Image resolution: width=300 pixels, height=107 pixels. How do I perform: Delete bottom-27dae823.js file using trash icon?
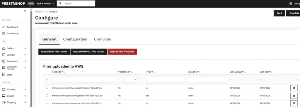294,88
